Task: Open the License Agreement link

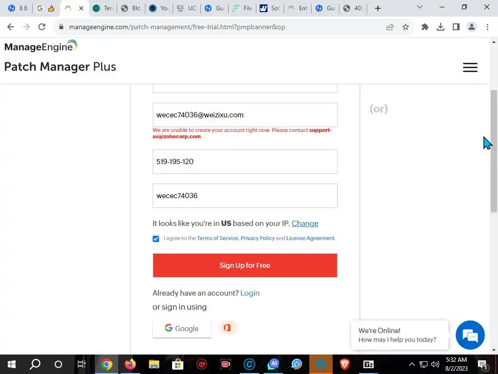Action: click(x=310, y=238)
